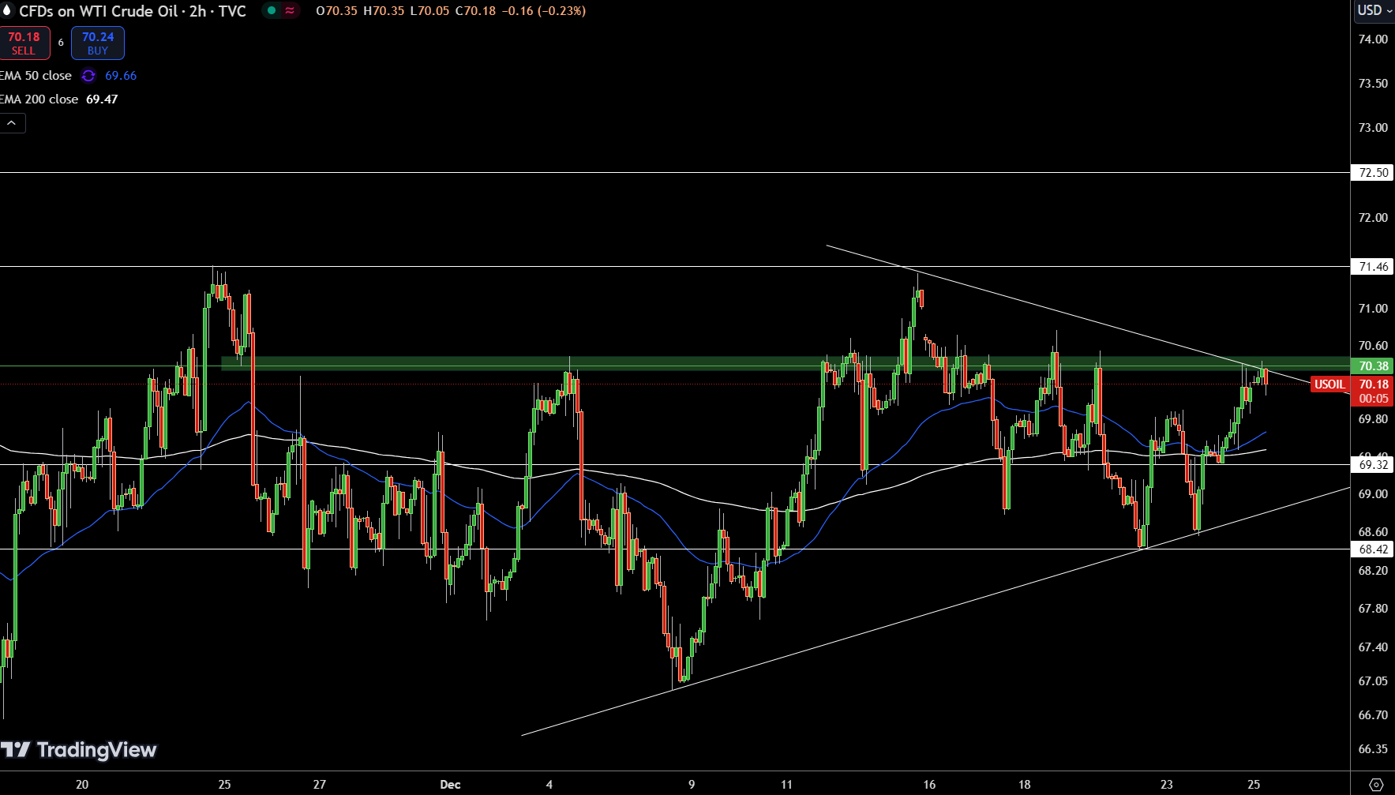Click the green market status dot icon

click(272, 11)
